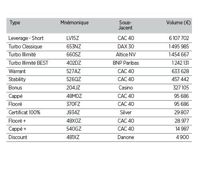200x169 pixels.
Task: Click the BNP Paribas underlying cell
Action: (126, 63)
